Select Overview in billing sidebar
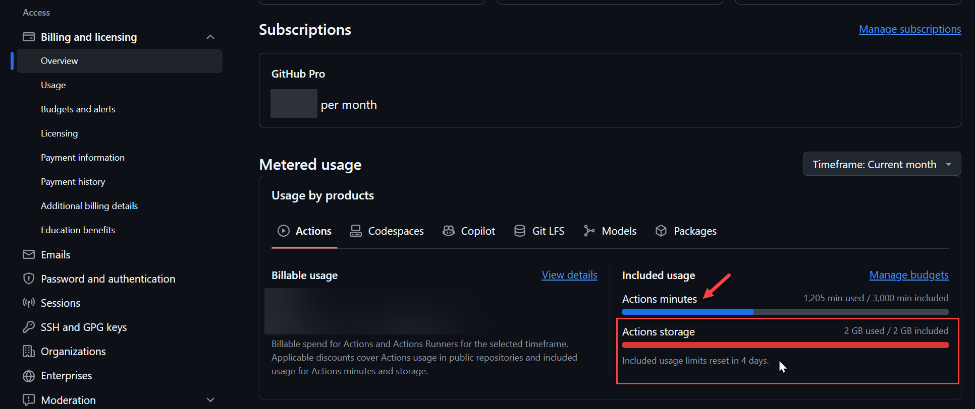975x409 pixels. pyautogui.click(x=120, y=61)
